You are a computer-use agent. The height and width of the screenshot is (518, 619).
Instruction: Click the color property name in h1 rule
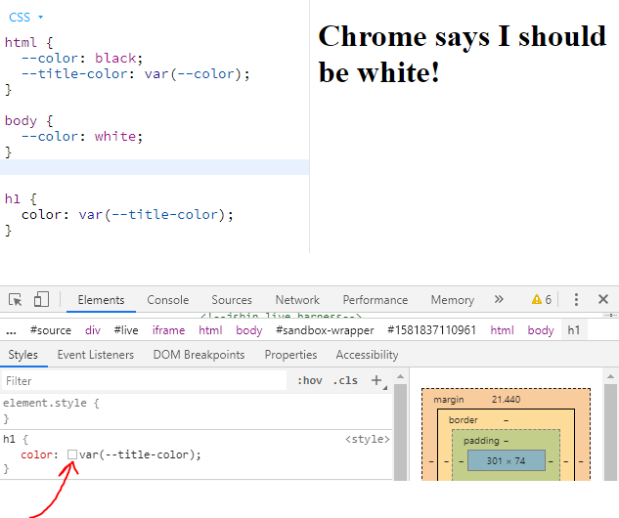point(36,454)
